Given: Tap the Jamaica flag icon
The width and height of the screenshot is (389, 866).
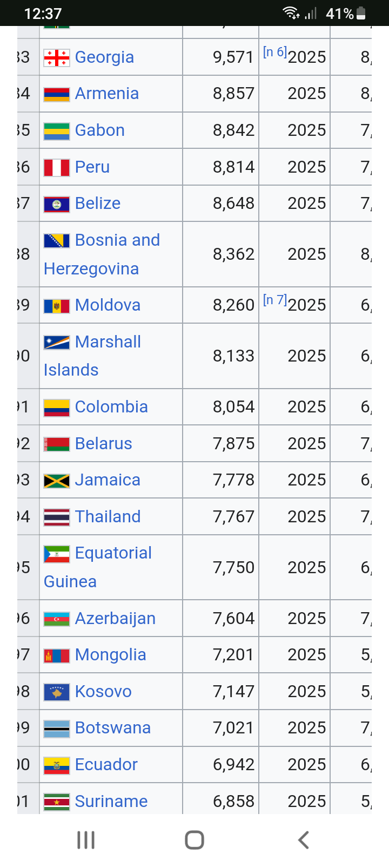Looking at the screenshot, I should click(x=57, y=481).
